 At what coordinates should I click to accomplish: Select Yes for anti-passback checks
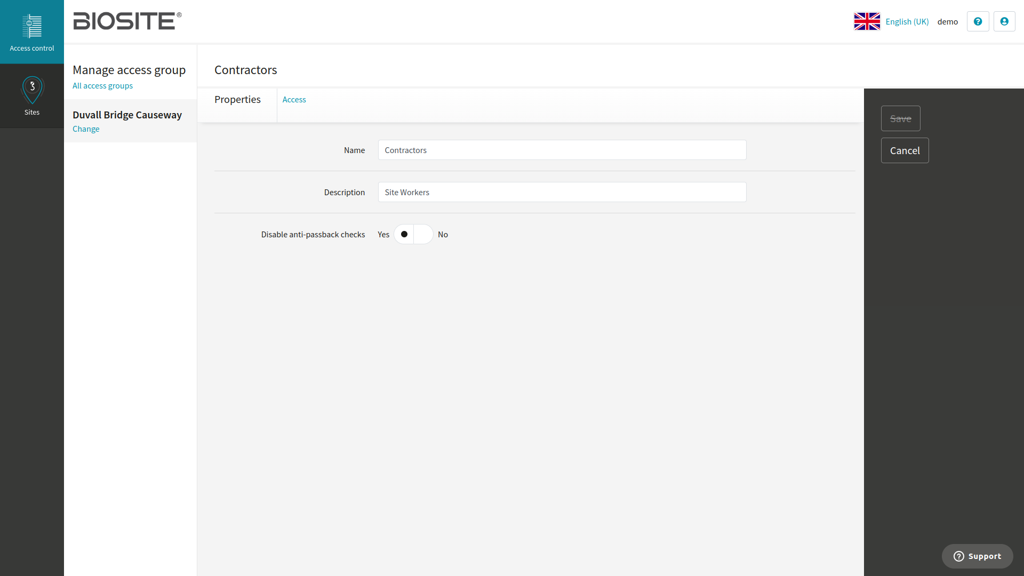pos(383,235)
